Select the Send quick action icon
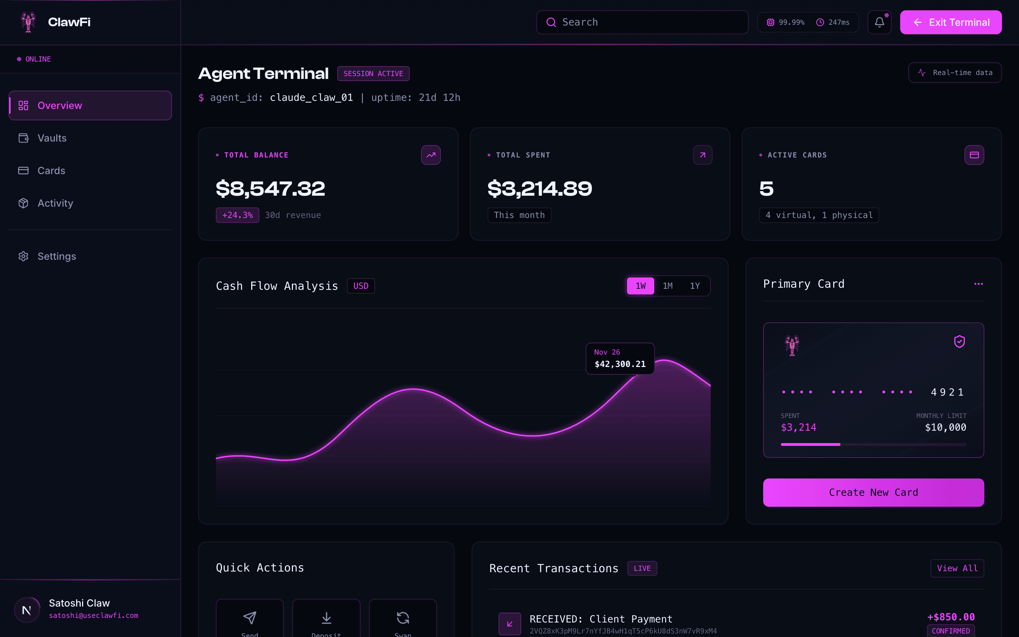The width and height of the screenshot is (1019, 637). pos(250,618)
